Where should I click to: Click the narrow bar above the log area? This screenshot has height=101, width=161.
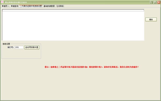pyautogui.click(x=73, y=10)
